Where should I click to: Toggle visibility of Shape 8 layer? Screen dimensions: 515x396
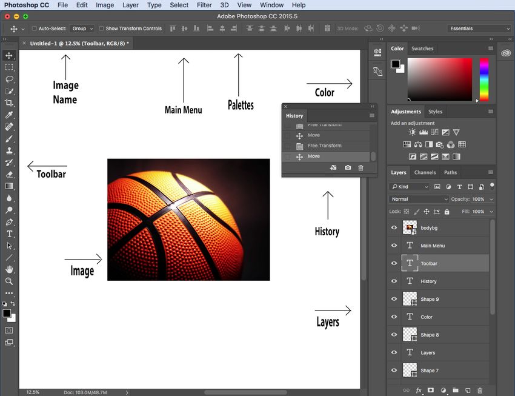point(394,334)
